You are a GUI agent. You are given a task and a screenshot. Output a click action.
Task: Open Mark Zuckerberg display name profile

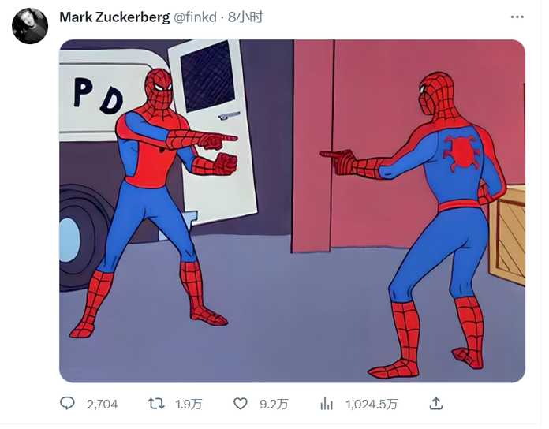pos(114,17)
